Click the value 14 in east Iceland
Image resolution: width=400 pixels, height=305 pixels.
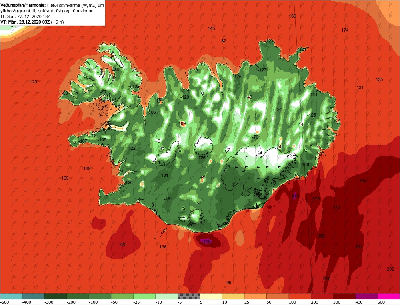(x=301, y=125)
